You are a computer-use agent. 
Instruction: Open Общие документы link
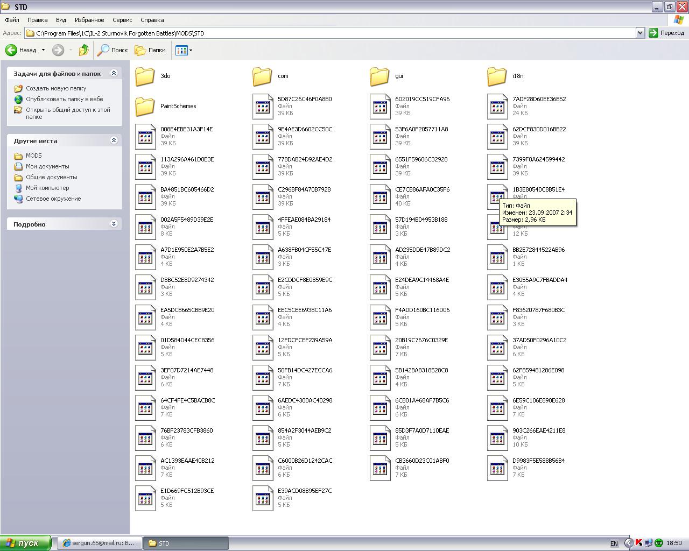point(51,177)
